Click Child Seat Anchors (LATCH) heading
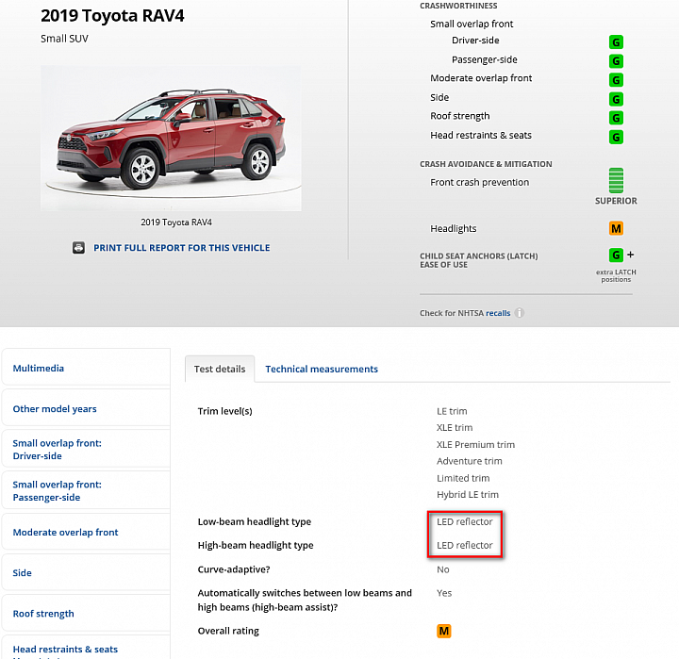The width and height of the screenshot is (679, 659). tap(478, 260)
